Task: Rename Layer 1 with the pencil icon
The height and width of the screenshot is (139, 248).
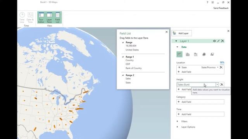Action: tap(219, 41)
